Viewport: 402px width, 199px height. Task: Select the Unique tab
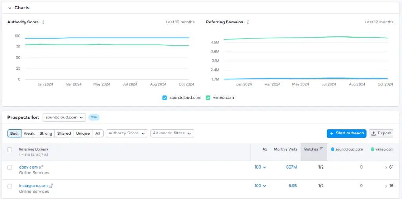pos(82,133)
